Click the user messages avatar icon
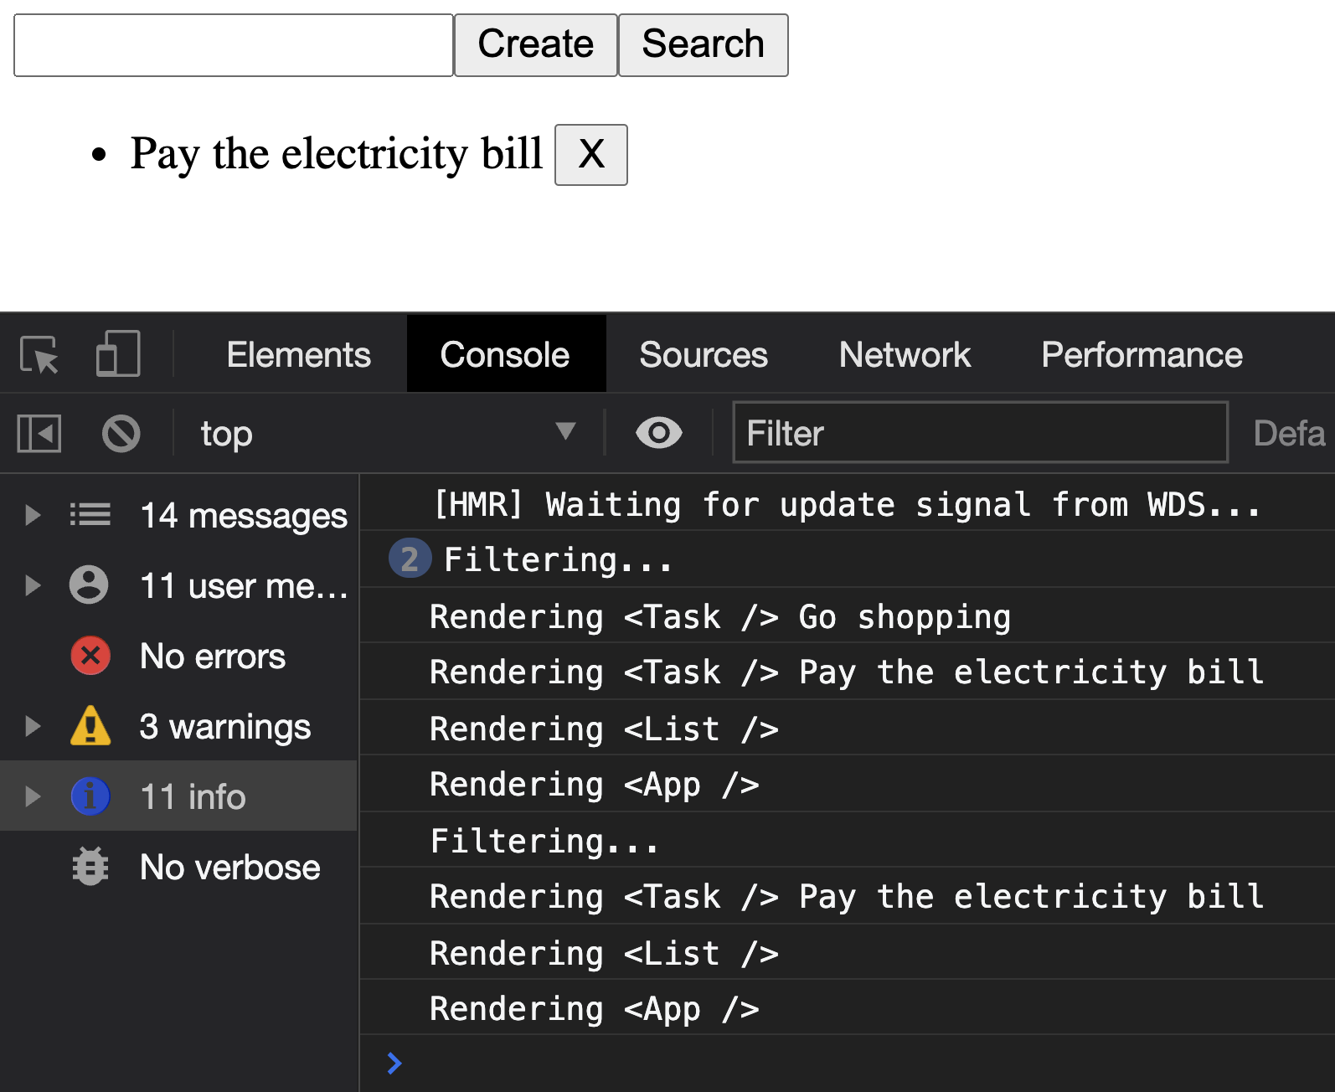The image size is (1335, 1092). pyautogui.click(x=89, y=585)
